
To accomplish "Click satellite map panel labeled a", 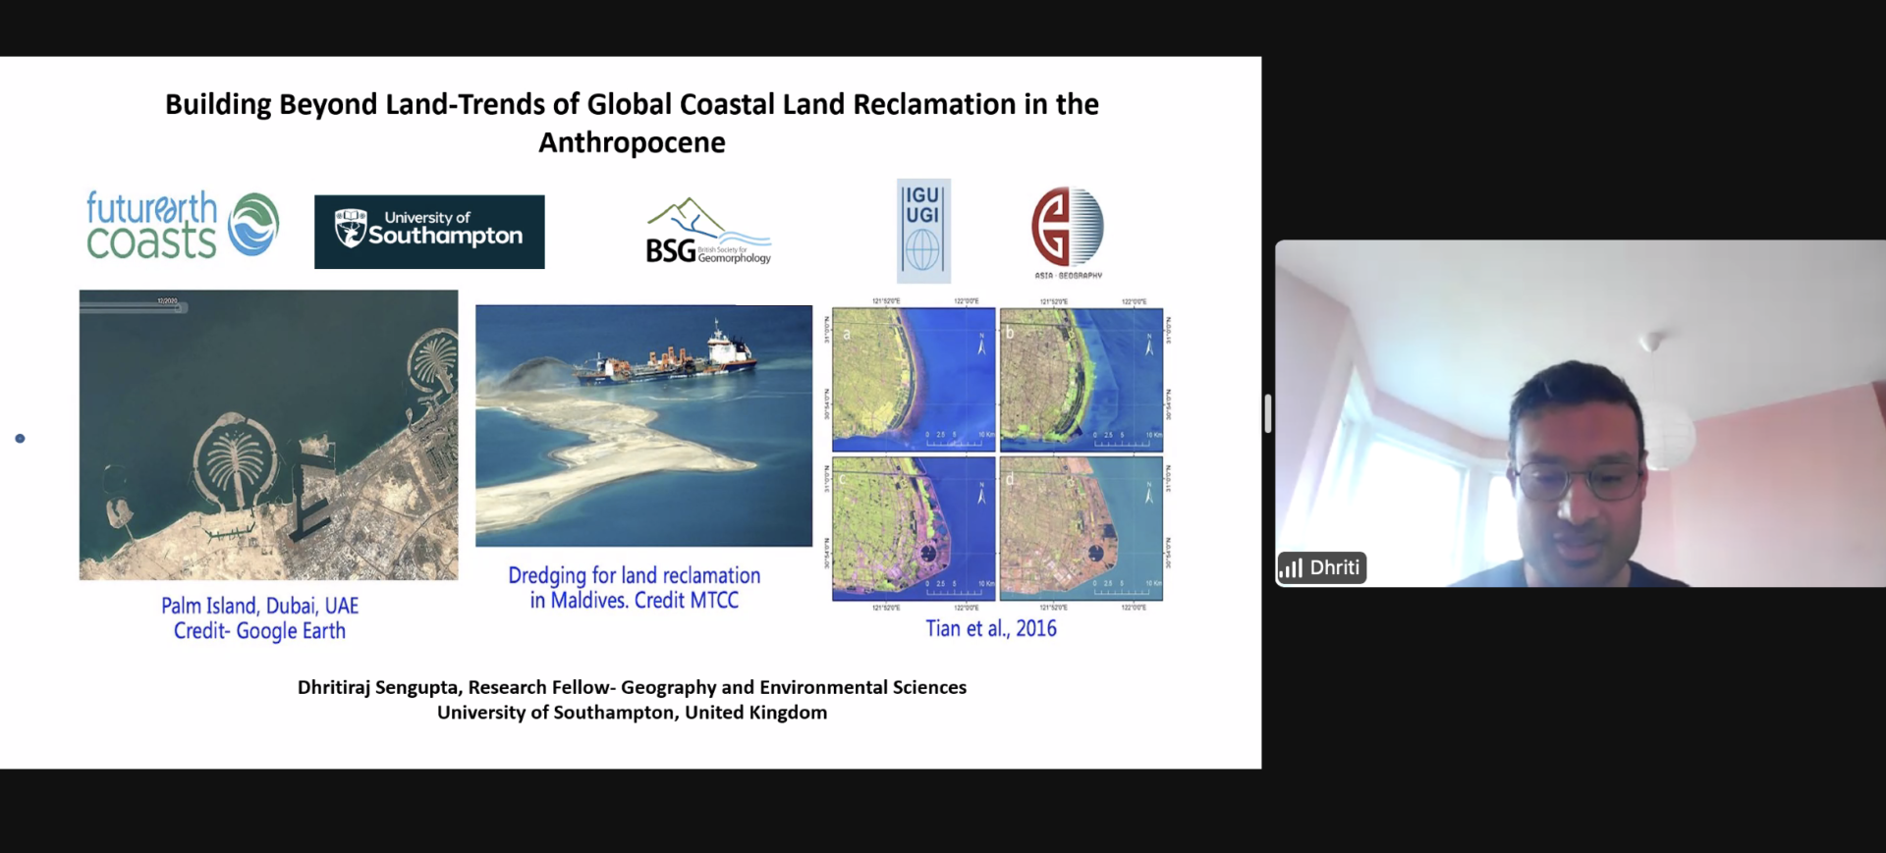I will click(913, 379).
